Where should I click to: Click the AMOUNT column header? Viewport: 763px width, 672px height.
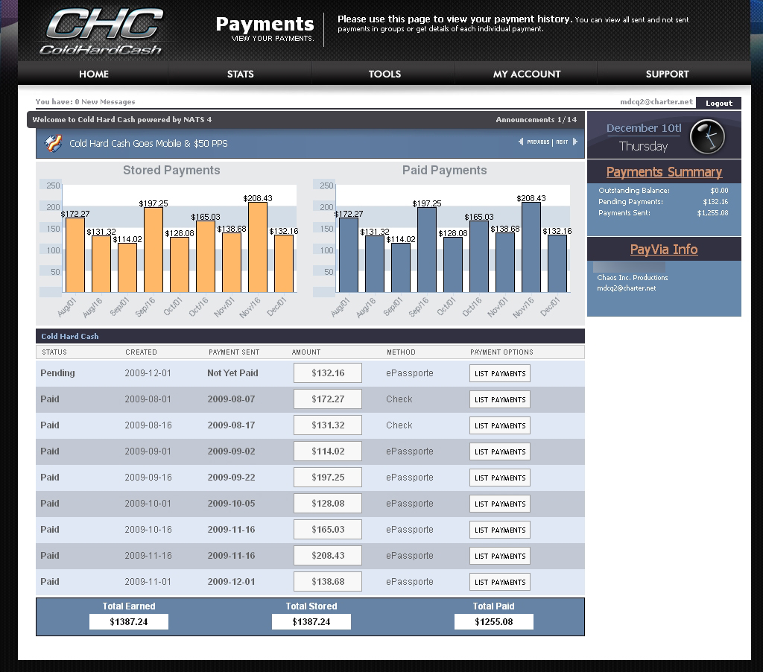(x=306, y=352)
